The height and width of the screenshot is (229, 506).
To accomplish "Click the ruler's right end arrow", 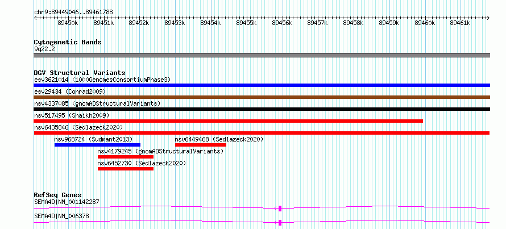I will click(x=488, y=18).
